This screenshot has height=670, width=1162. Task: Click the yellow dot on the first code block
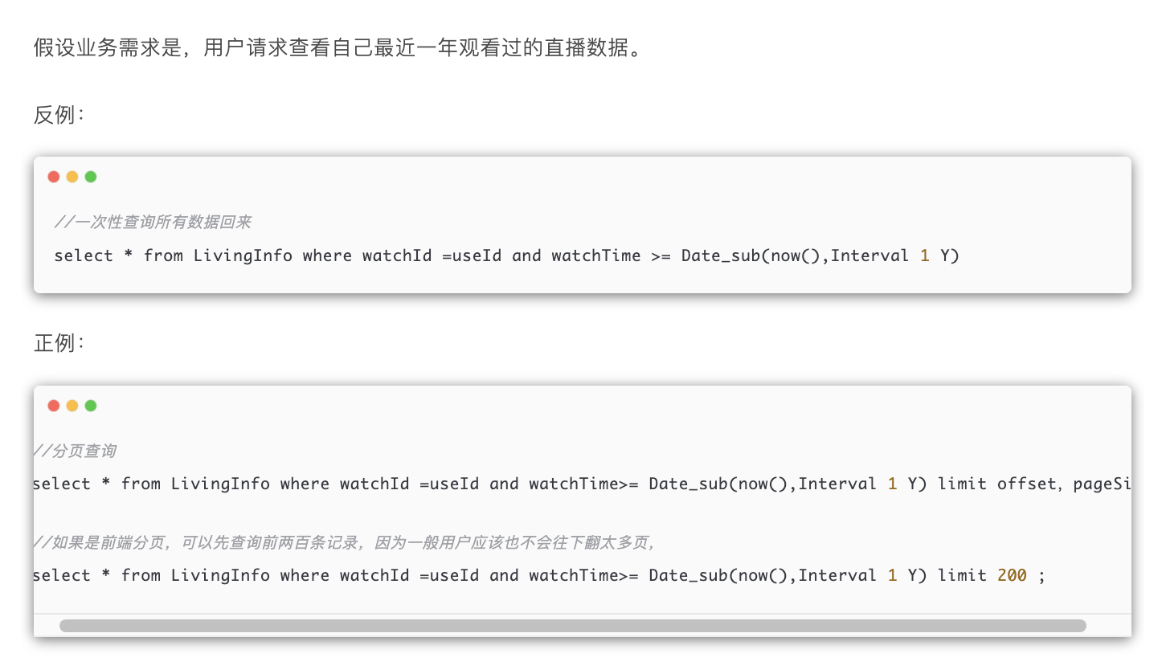[72, 177]
